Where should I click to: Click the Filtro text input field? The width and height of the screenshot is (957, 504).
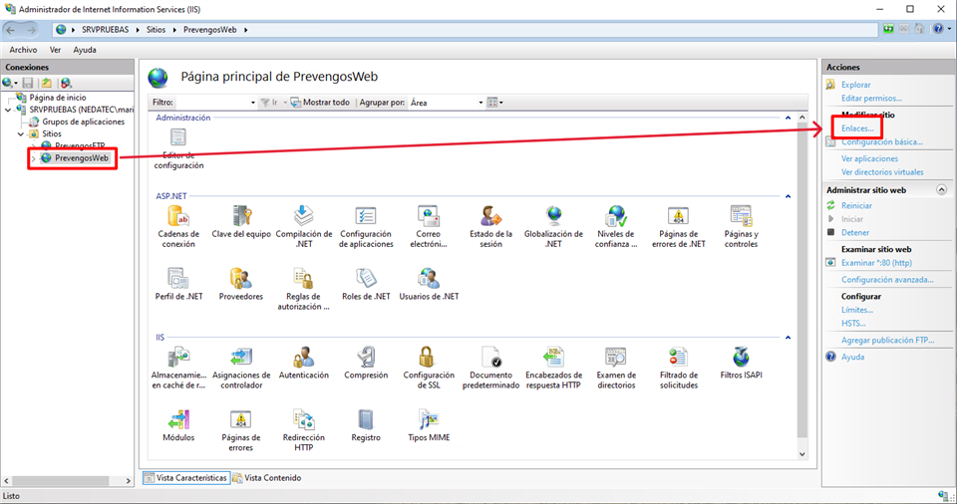pos(215,103)
